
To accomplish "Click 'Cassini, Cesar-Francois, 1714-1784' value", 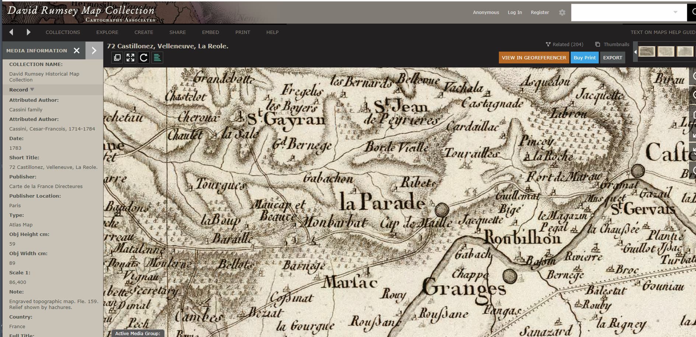I will click(52, 129).
